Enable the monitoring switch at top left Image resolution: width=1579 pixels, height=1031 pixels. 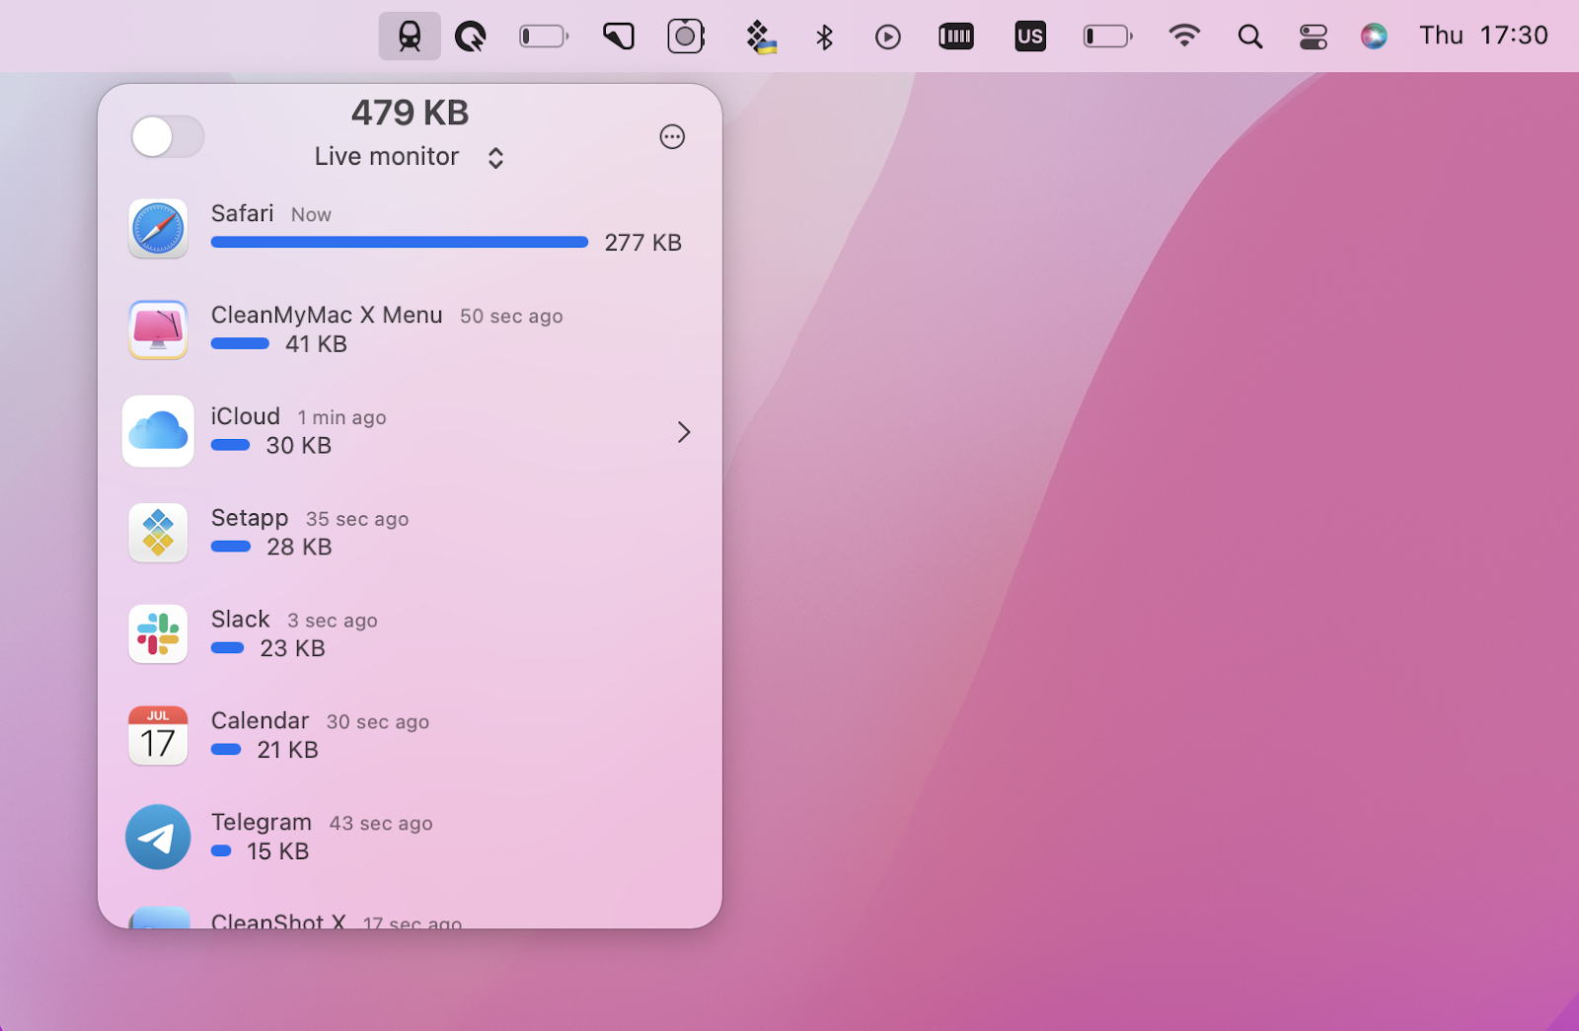168,137
